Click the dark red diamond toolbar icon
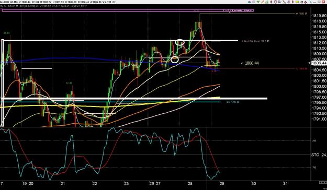The image size is (327, 190). [272, 2]
